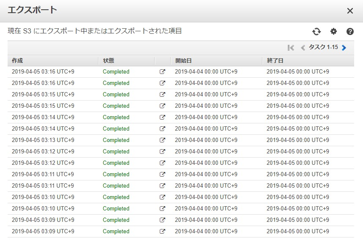Go to the previous page of tasks
The image size is (363, 251).
click(x=303, y=48)
